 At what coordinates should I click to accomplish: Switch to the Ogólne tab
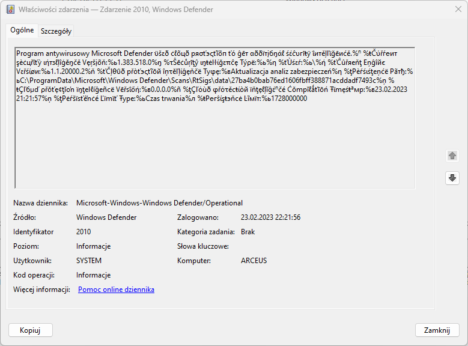pyautogui.click(x=22, y=30)
